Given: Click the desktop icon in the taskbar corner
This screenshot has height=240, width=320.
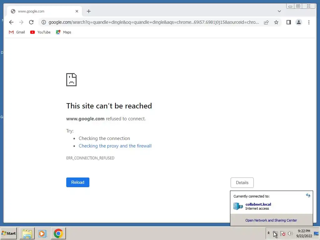Looking at the screenshot, I should coord(316,233).
